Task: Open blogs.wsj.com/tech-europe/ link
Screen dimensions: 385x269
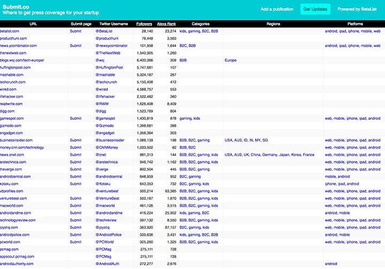Action: pos(22,60)
